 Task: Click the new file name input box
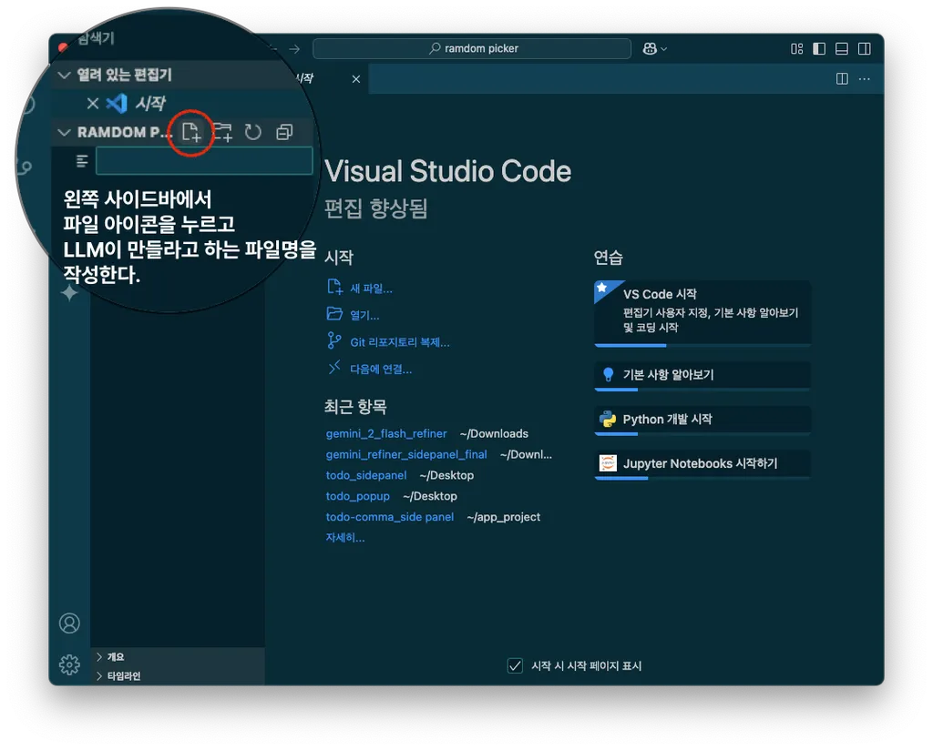coord(204,160)
